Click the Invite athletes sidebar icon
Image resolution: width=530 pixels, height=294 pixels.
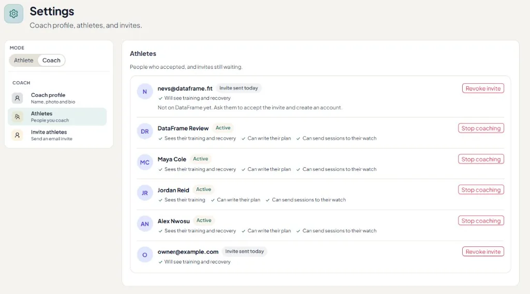click(17, 135)
